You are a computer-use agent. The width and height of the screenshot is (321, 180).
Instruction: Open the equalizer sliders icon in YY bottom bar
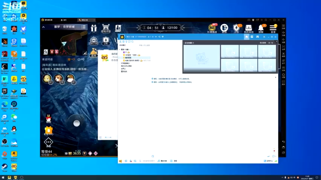click(x=135, y=161)
